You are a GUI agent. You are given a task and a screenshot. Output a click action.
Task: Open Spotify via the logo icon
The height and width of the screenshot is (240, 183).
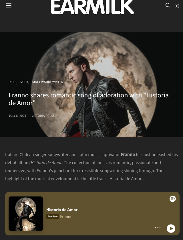(173, 199)
